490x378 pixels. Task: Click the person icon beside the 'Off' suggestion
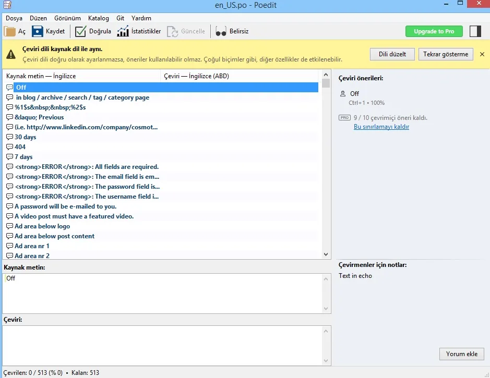tap(343, 93)
